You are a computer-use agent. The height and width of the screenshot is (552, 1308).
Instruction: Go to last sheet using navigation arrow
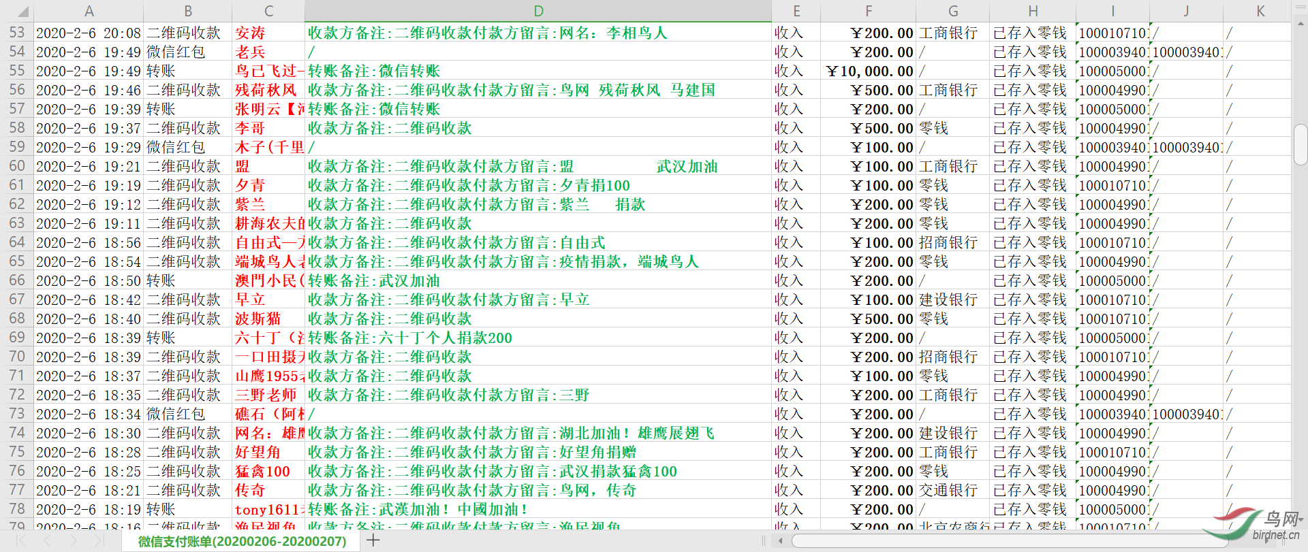[x=99, y=540]
